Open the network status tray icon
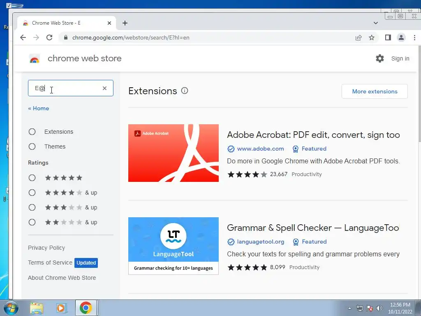 (x=359, y=308)
